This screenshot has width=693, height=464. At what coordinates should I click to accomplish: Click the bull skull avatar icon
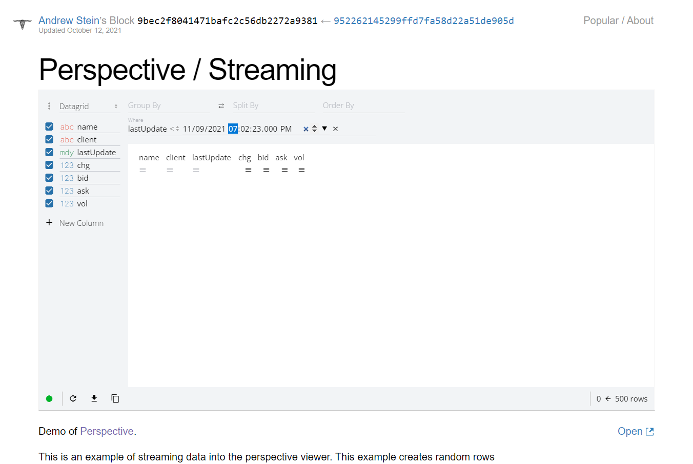(x=22, y=24)
